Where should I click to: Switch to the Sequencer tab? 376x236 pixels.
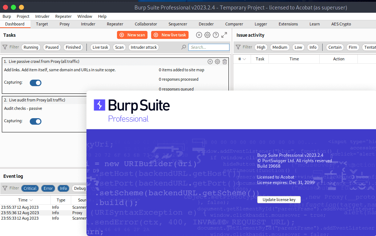[x=178, y=24]
